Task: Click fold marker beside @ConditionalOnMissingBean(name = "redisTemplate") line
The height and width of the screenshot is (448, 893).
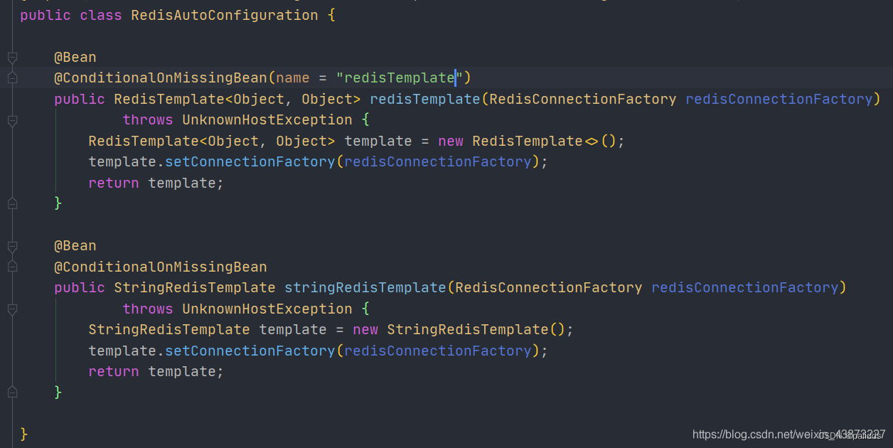Action: pos(12,78)
